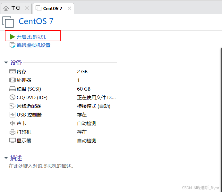Click the 打印机 printer icon

13,132
